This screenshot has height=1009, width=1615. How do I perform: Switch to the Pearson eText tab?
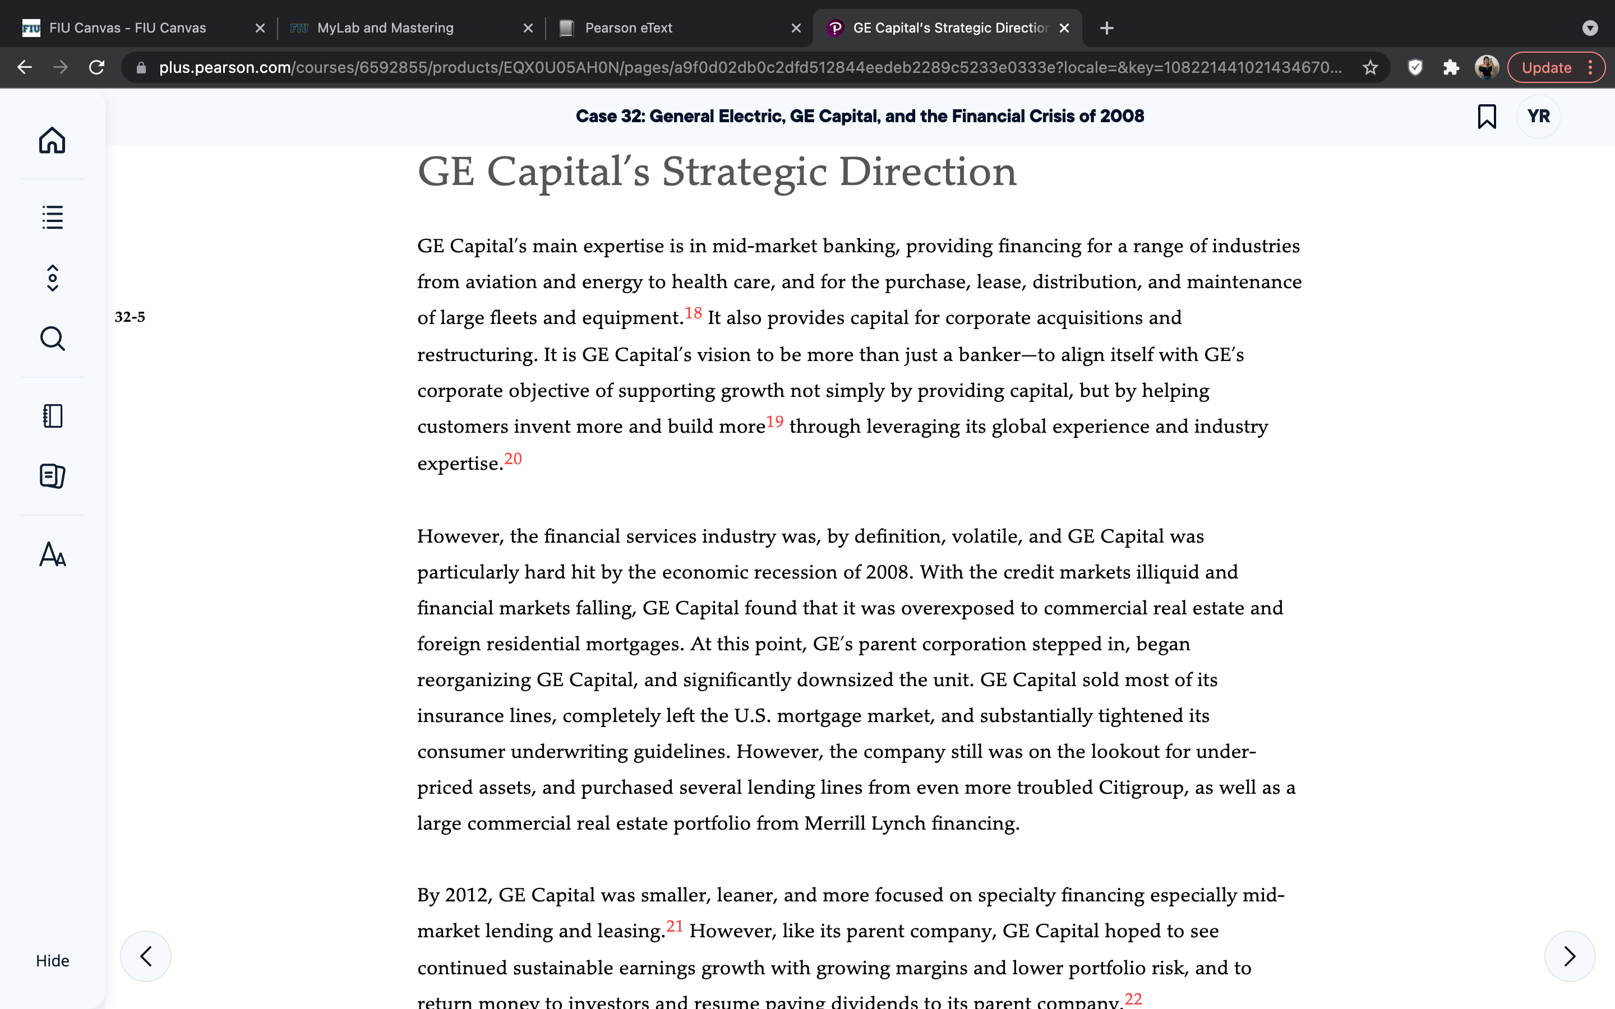tap(629, 28)
